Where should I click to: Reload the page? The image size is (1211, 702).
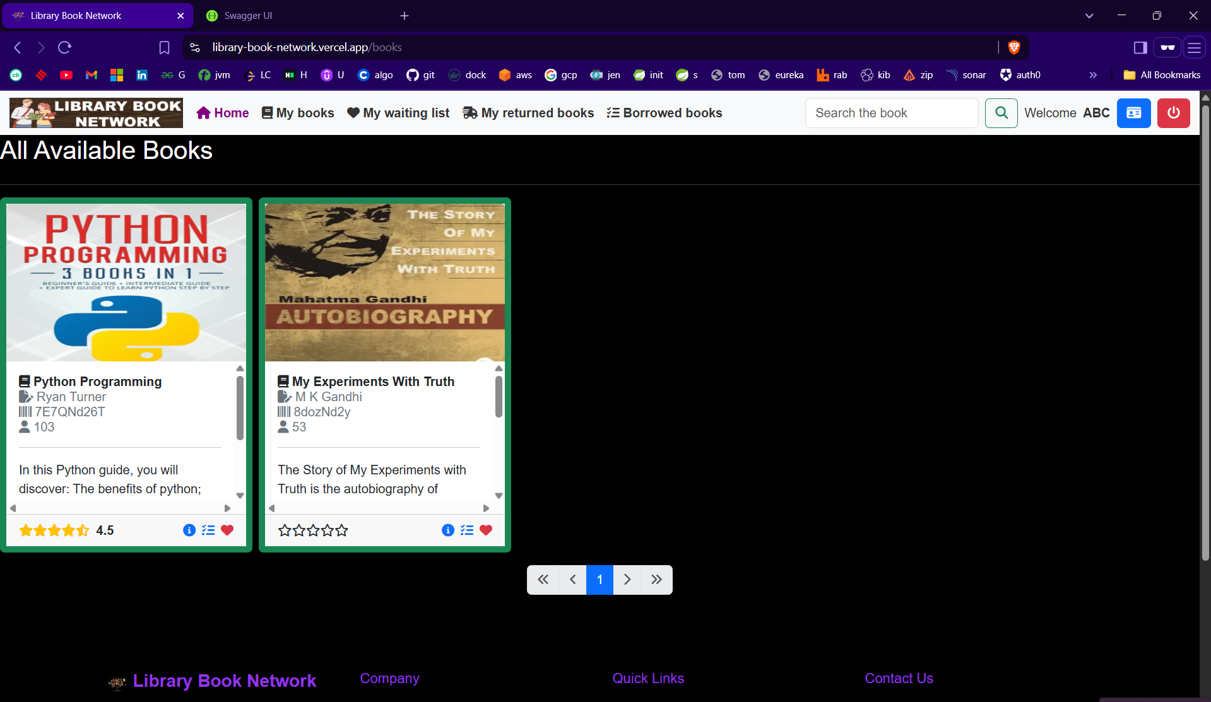(x=64, y=47)
